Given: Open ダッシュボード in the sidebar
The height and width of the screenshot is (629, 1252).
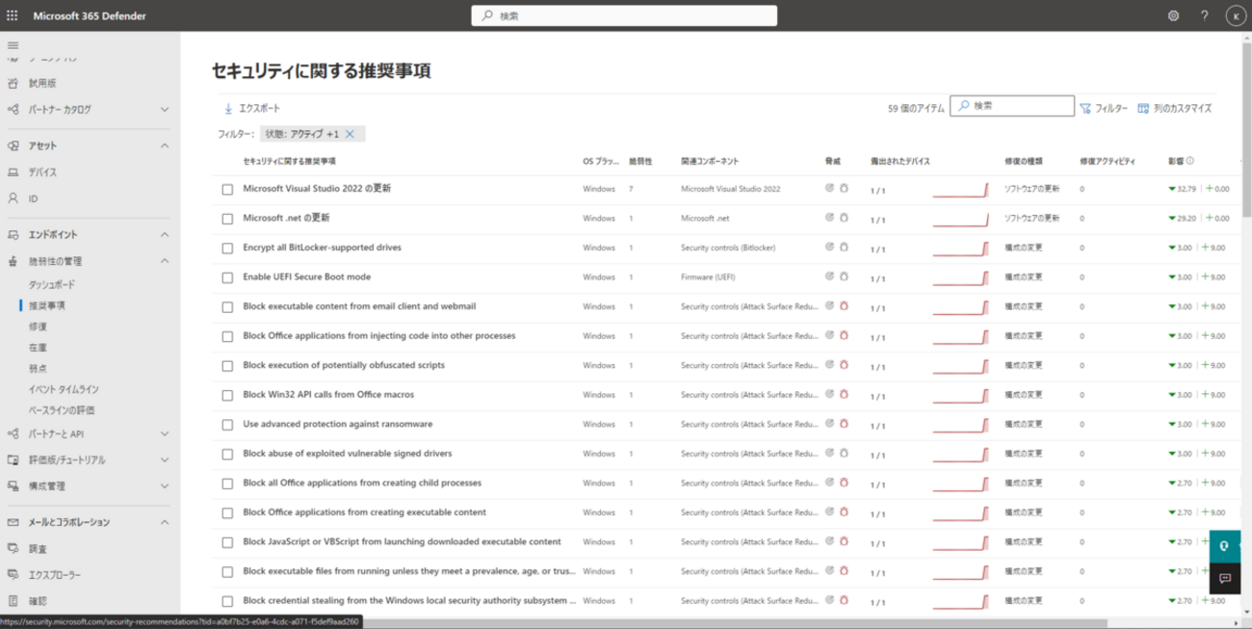Looking at the screenshot, I should coord(52,285).
